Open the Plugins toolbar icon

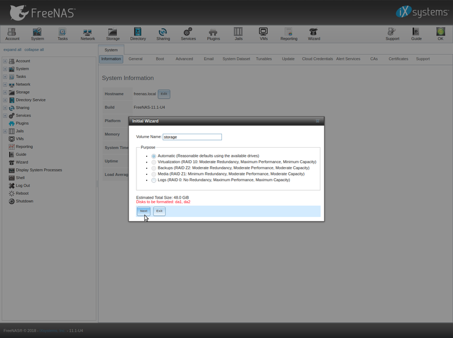(213, 34)
